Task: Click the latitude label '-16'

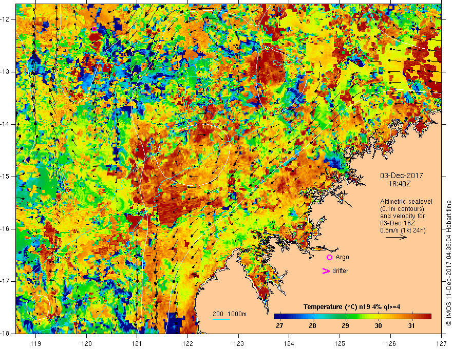Action: coord(5,229)
